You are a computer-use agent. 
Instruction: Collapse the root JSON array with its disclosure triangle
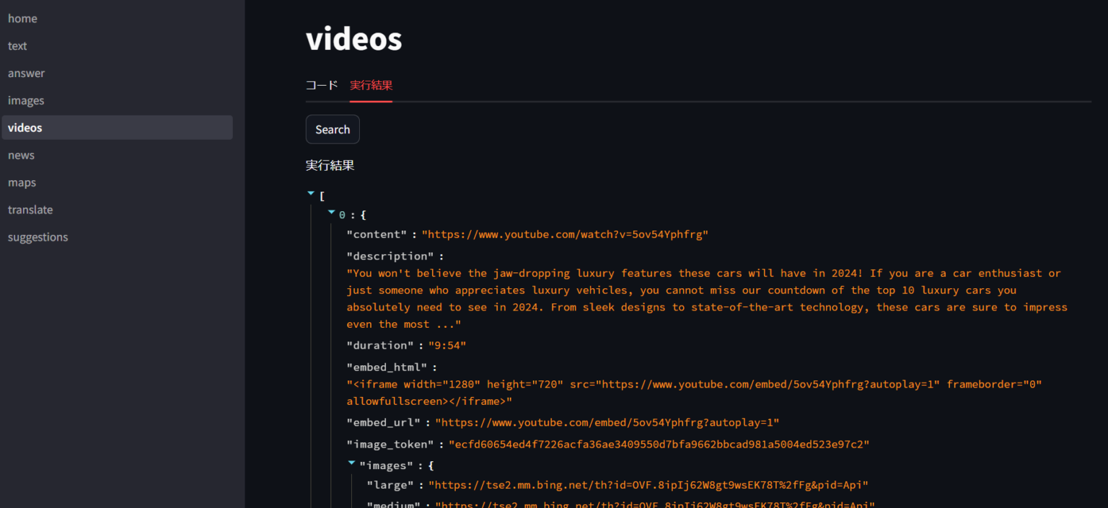tap(311, 193)
